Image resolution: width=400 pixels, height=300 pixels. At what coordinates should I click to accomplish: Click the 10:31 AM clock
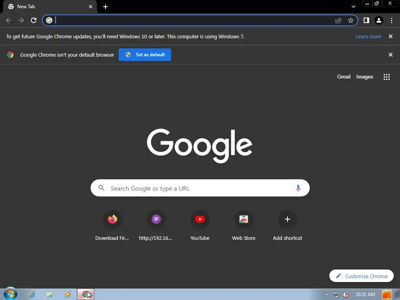(x=365, y=295)
